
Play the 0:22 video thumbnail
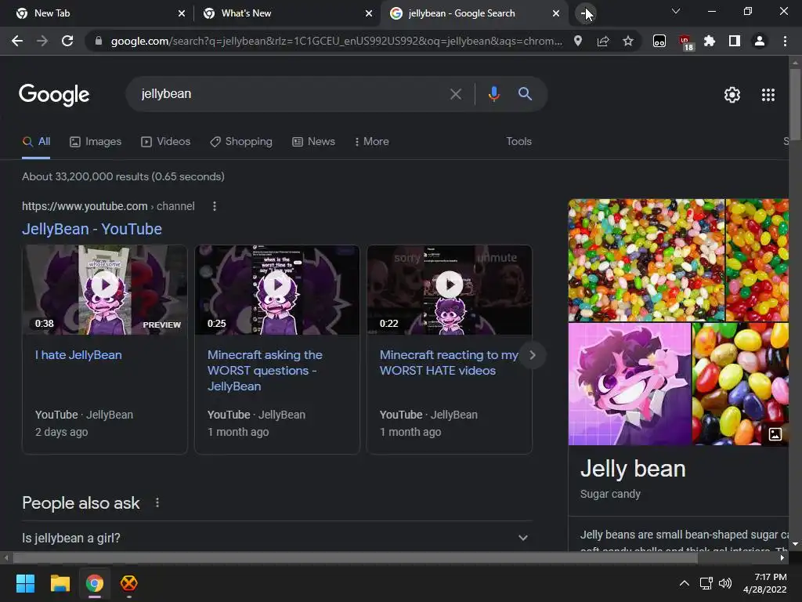tap(450, 290)
